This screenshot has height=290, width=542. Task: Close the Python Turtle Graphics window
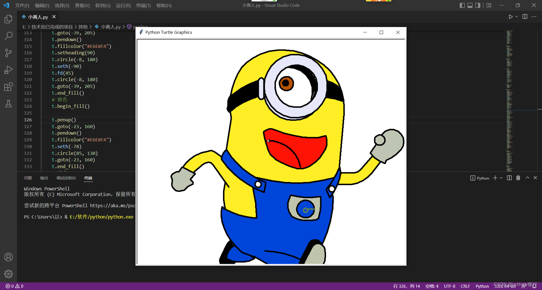pos(398,32)
